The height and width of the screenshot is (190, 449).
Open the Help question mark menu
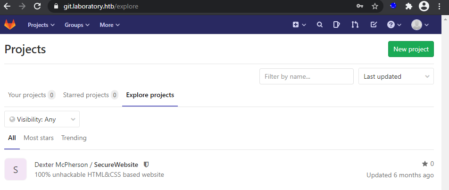click(x=394, y=25)
